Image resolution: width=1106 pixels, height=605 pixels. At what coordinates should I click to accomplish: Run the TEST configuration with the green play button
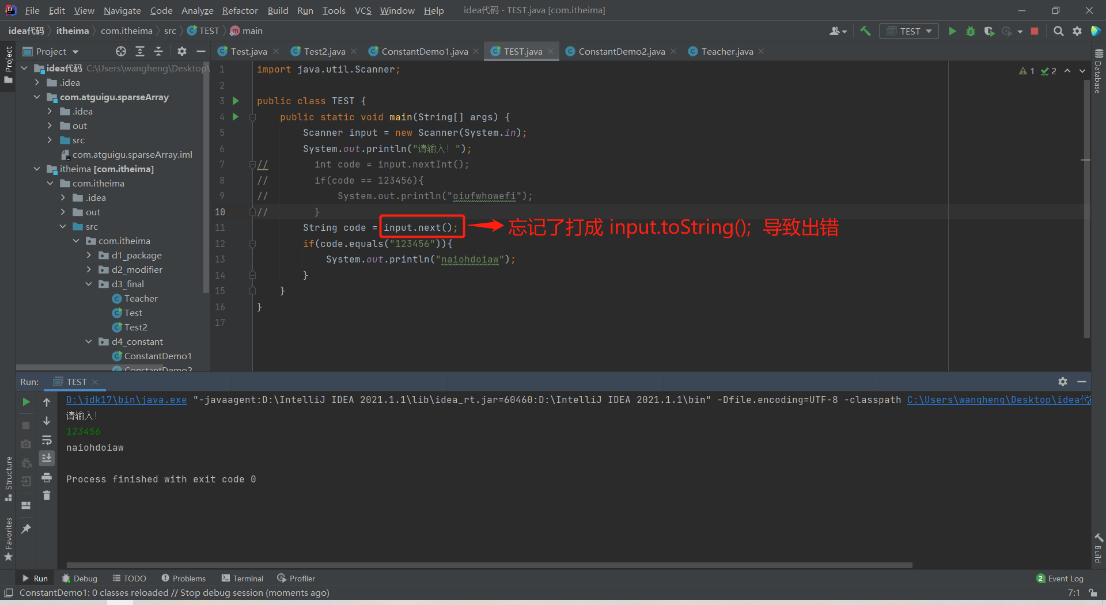click(x=952, y=31)
